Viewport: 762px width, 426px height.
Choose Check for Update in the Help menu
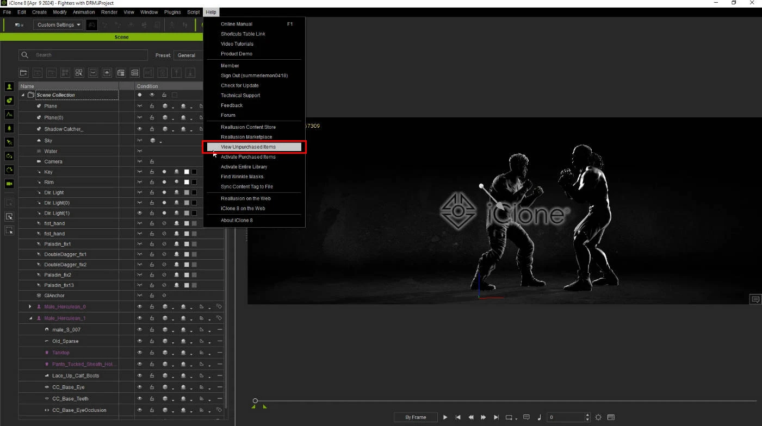point(240,85)
